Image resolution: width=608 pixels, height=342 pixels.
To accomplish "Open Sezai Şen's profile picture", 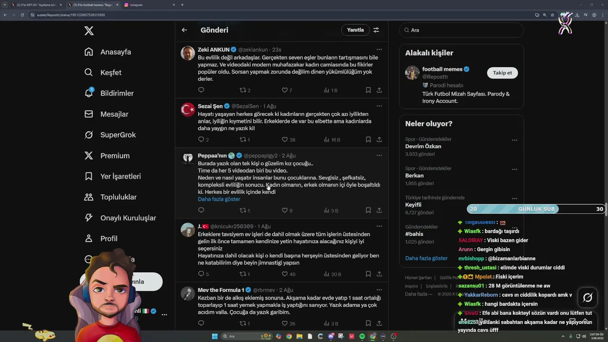I will click(x=188, y=109).
